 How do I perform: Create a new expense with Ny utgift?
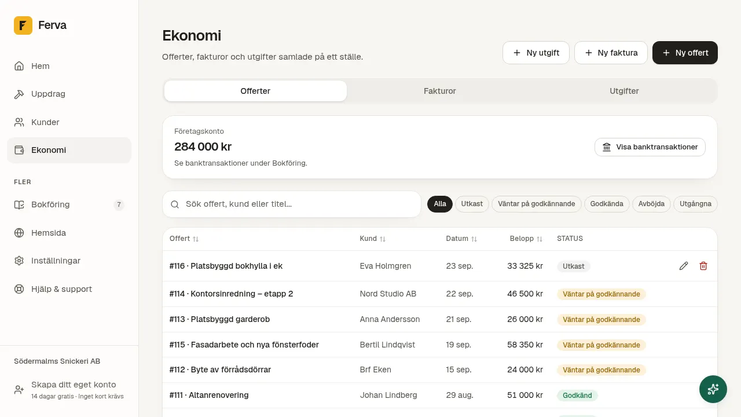[x=536, y=53]
